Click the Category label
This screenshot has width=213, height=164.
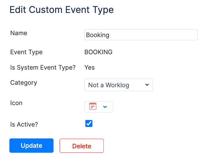click(23, 83)
